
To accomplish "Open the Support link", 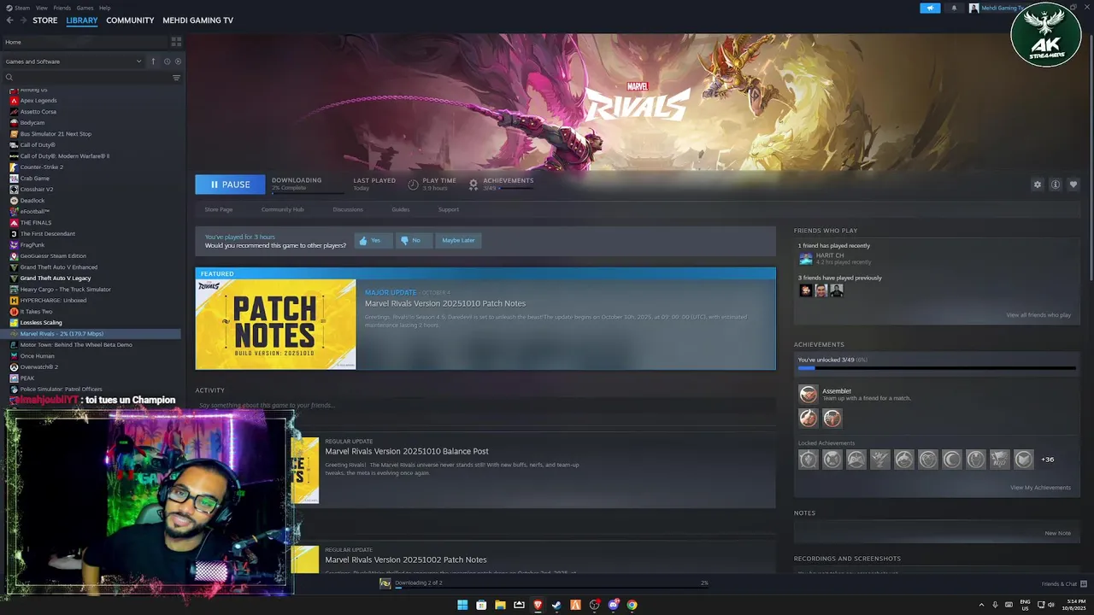I will tap(449, 209).
